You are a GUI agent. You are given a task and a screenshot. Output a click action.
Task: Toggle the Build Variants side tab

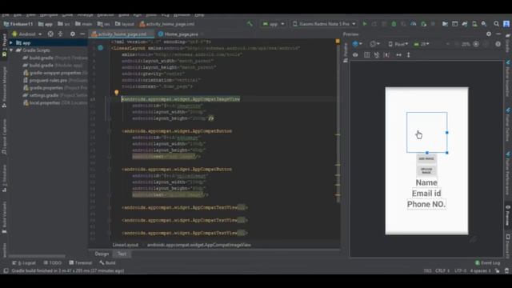pos(4,218)
